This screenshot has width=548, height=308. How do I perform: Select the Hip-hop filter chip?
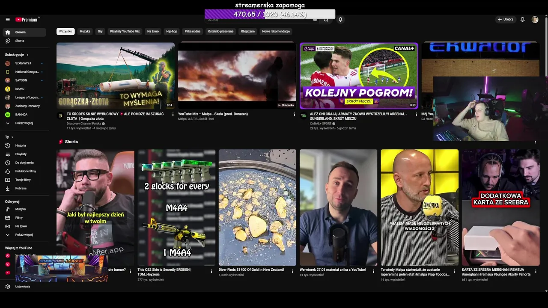(172, 31)
